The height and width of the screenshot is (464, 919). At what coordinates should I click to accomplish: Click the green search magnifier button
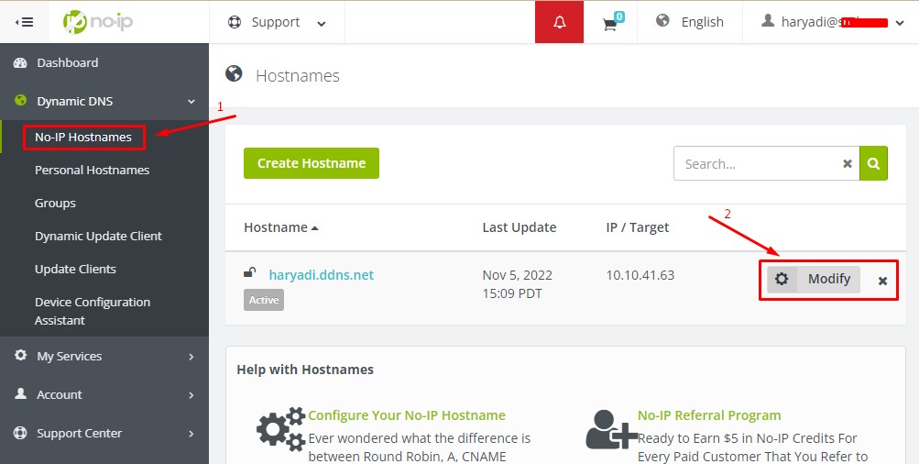point(873,163)
